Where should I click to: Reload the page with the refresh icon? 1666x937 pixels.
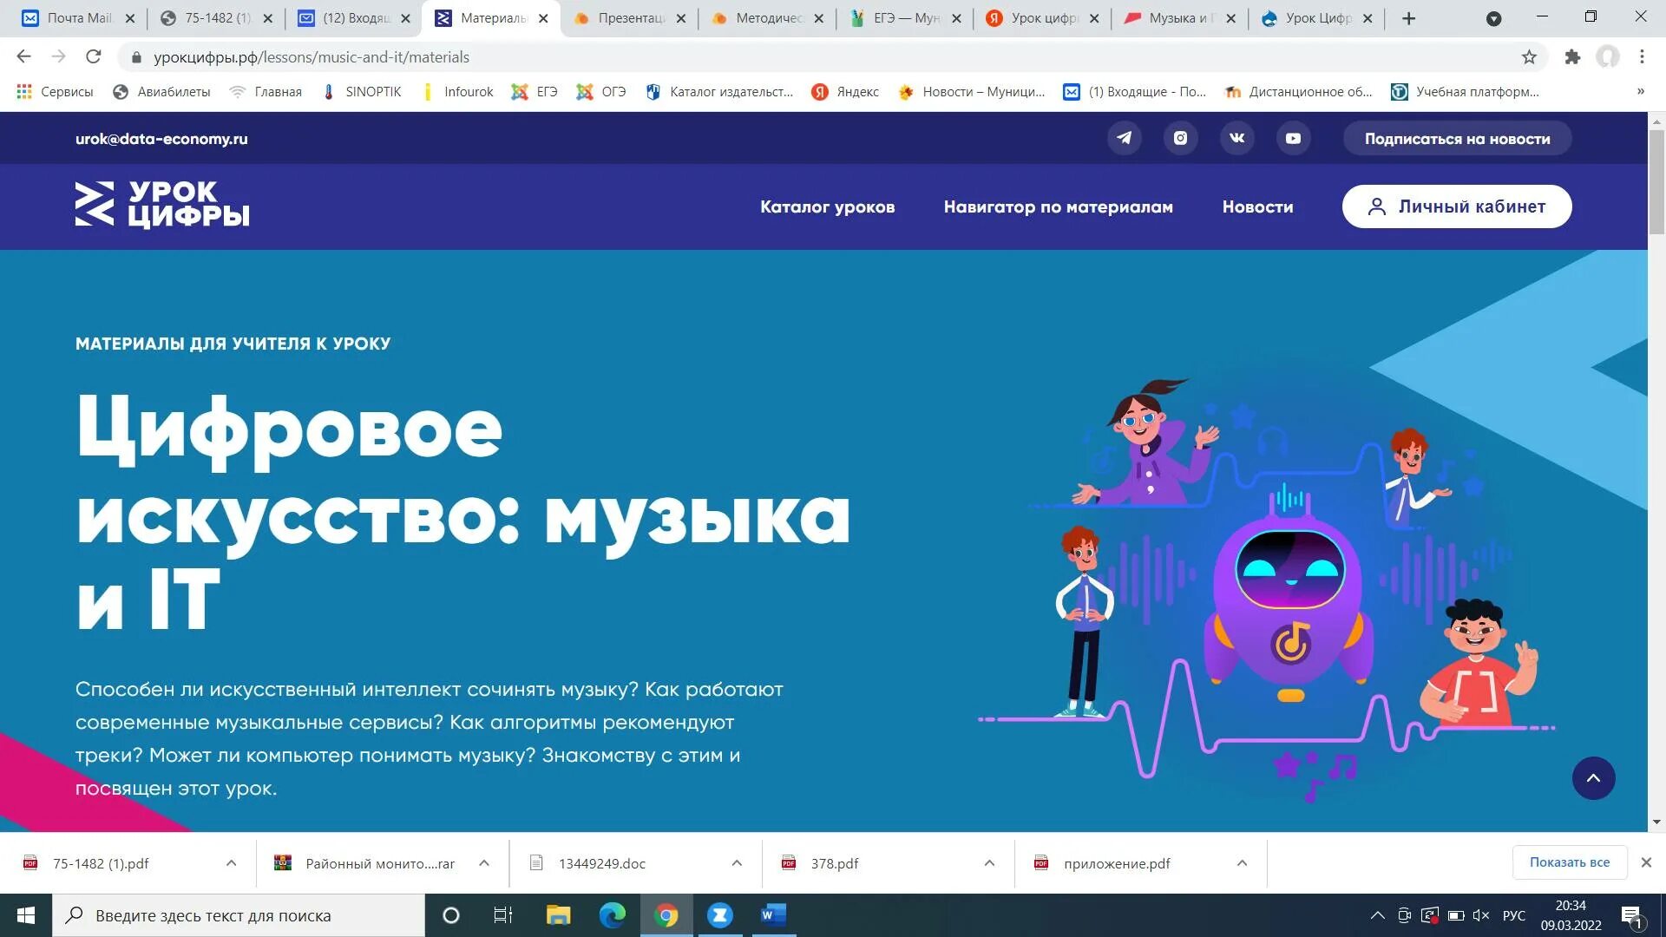pos(94,56)
